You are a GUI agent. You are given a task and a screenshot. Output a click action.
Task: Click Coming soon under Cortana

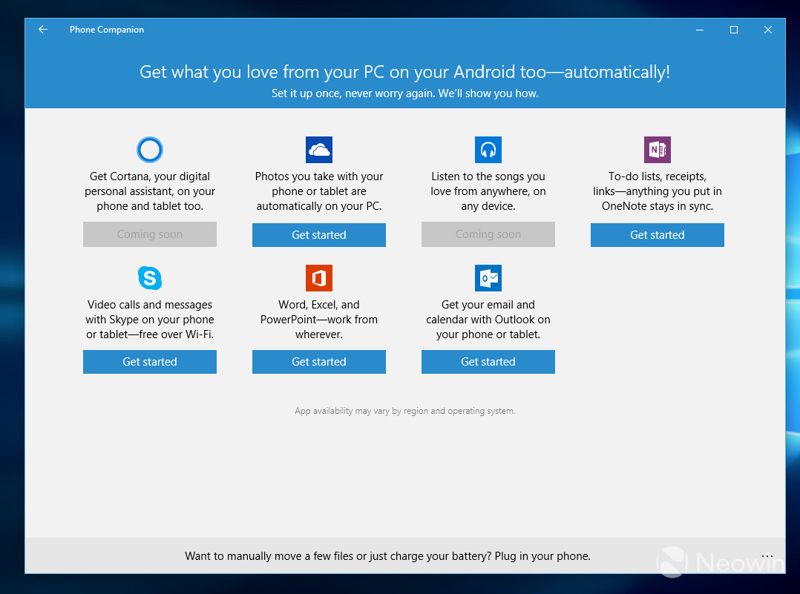(149, 234)
